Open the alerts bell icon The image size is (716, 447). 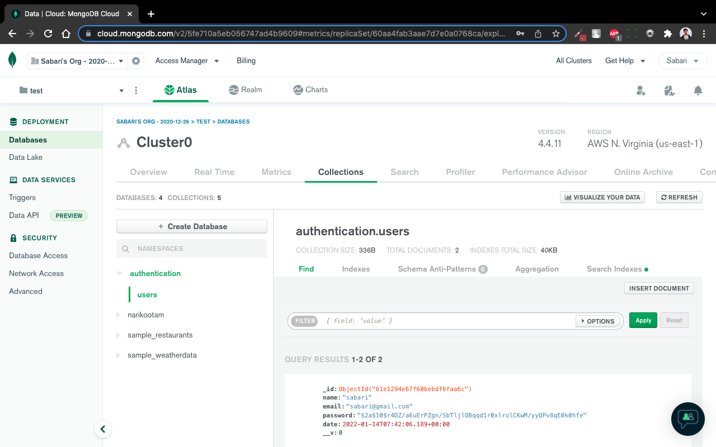coord(698,91)
